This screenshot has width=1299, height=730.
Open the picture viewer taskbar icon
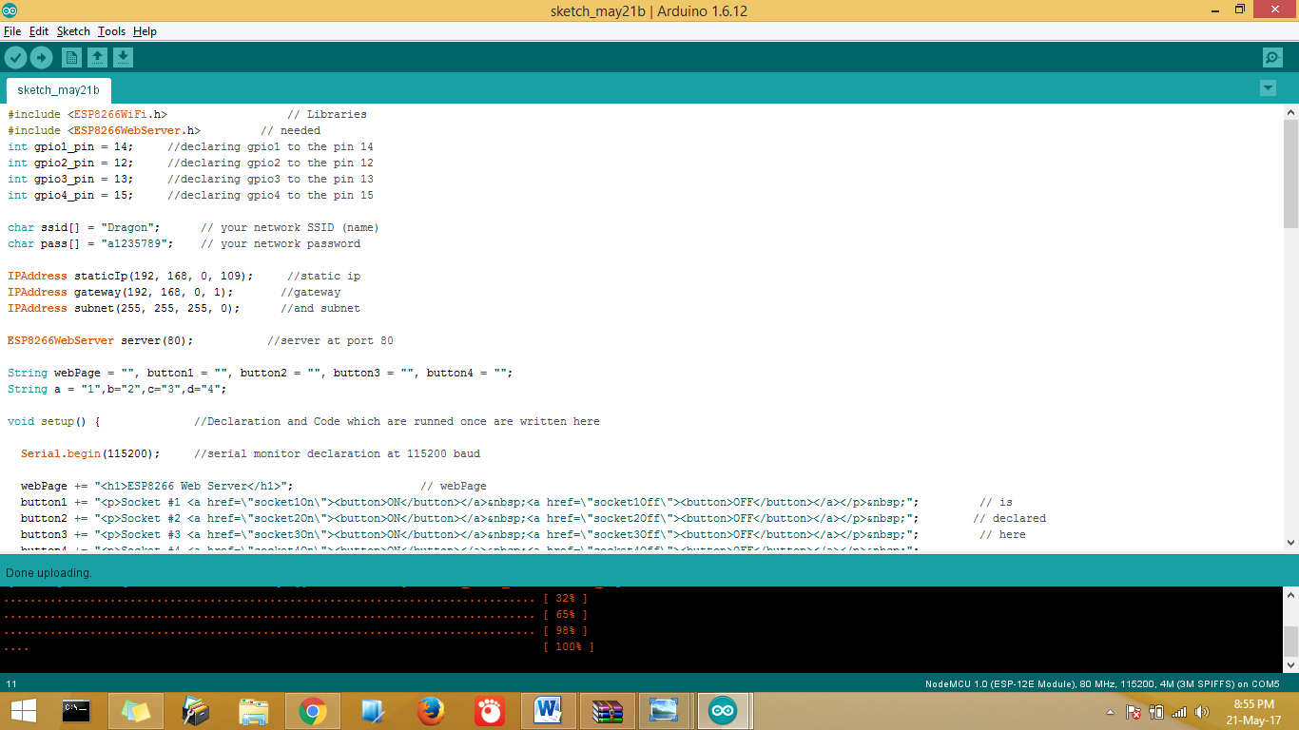(x=664, y=710)
